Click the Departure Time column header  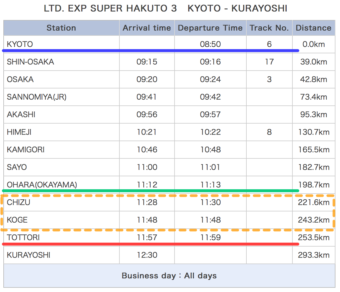click(210, 28)
